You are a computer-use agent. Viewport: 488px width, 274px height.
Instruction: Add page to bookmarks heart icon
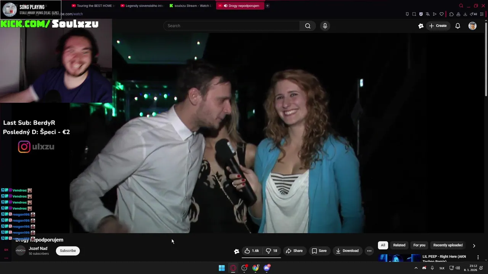tap(441, 14)
